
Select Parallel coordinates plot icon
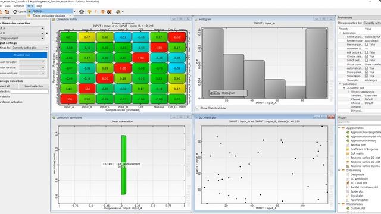coord(348,187)
